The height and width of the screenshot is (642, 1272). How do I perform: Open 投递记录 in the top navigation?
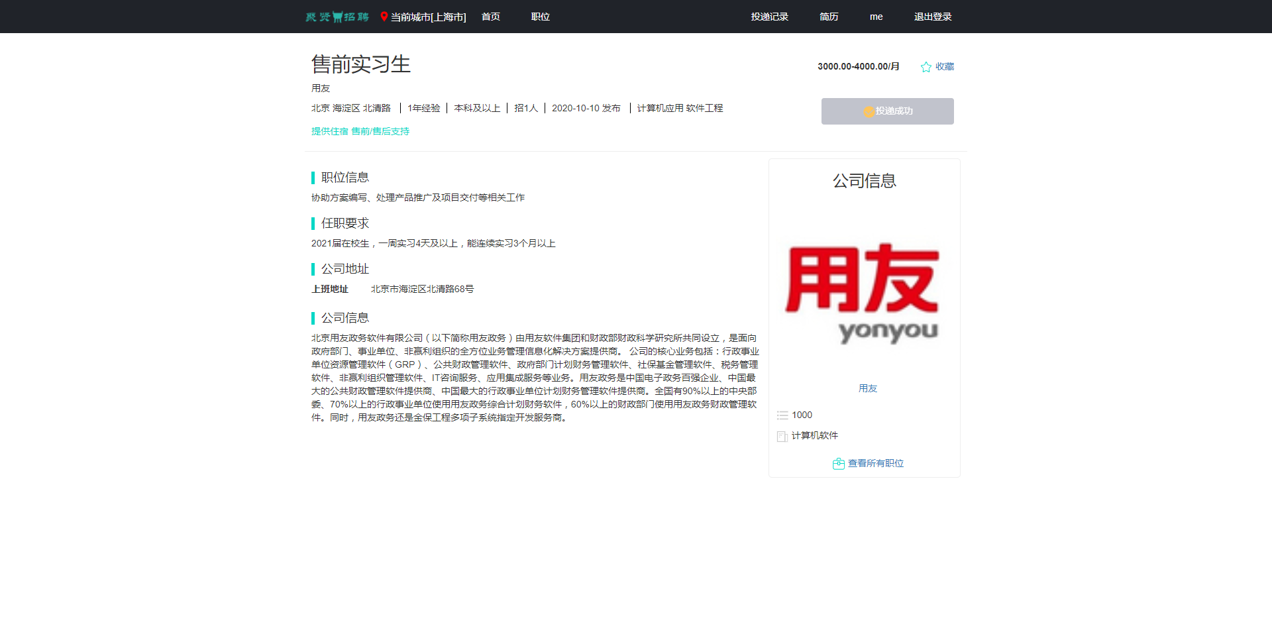click(x=768, y=17)
